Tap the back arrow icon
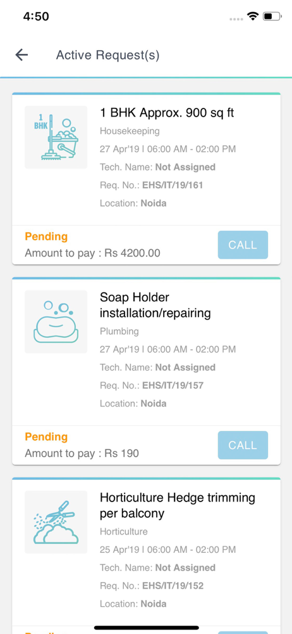 click(21, 55)
